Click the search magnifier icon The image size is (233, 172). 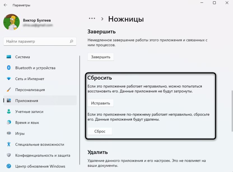pyautogui.click(x=71, y=41)
